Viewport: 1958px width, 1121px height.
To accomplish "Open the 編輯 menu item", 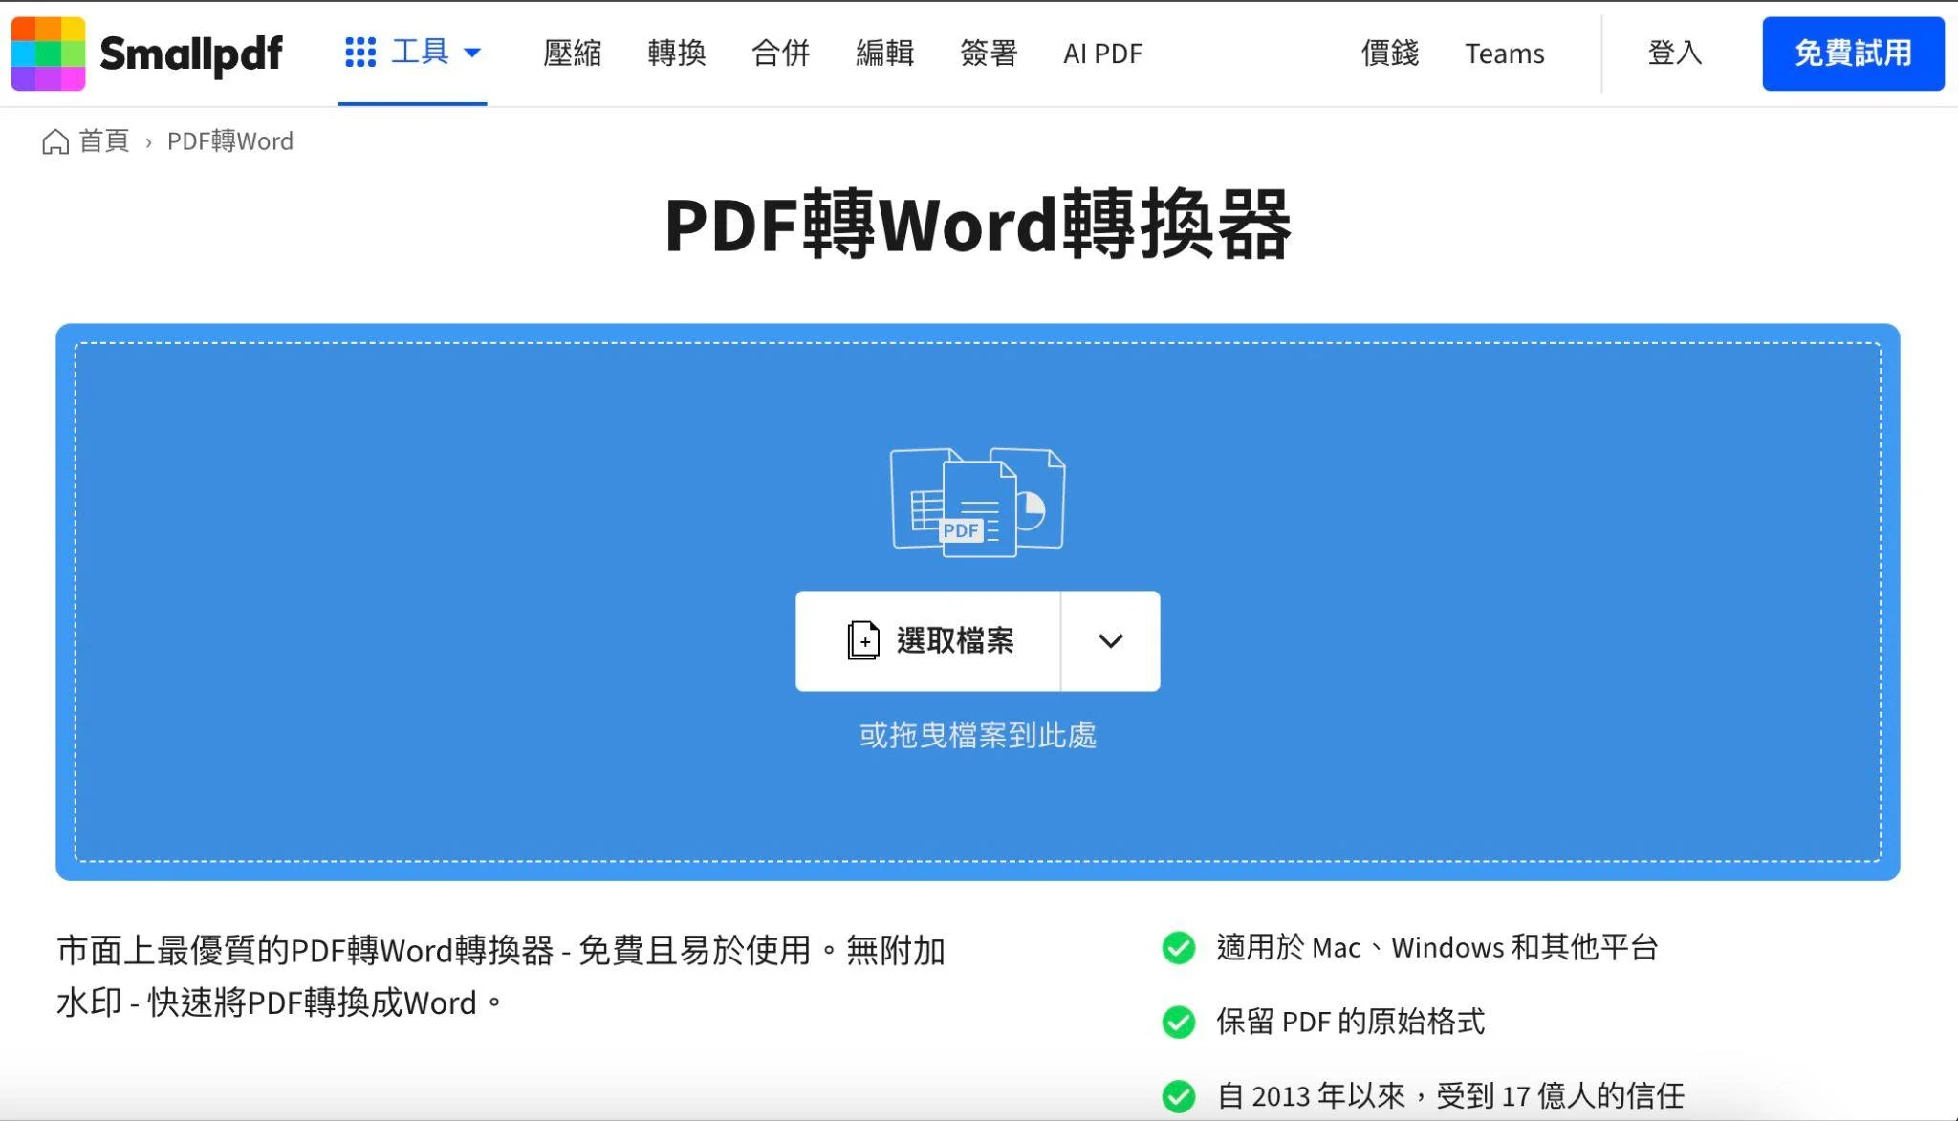I will click(884, 54).
